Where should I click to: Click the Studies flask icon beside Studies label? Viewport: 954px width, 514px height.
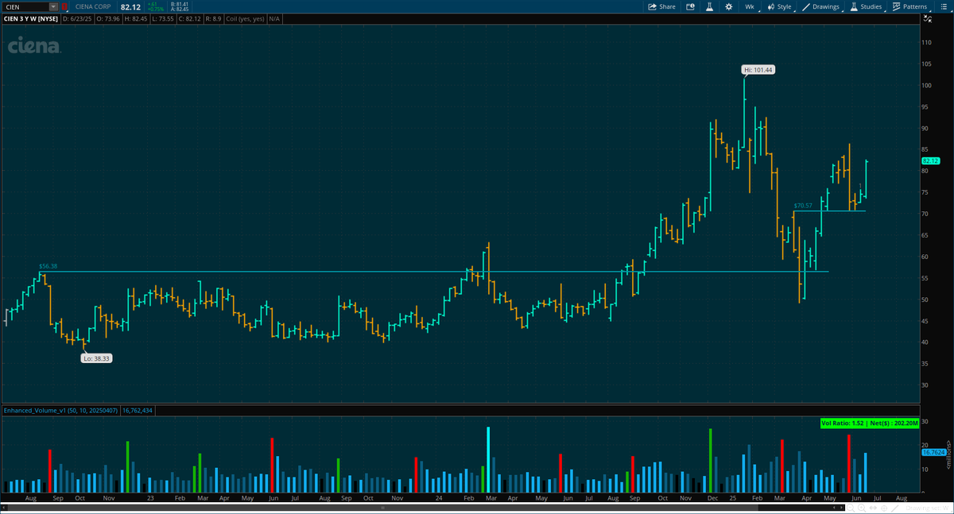(x=854, y=6)
